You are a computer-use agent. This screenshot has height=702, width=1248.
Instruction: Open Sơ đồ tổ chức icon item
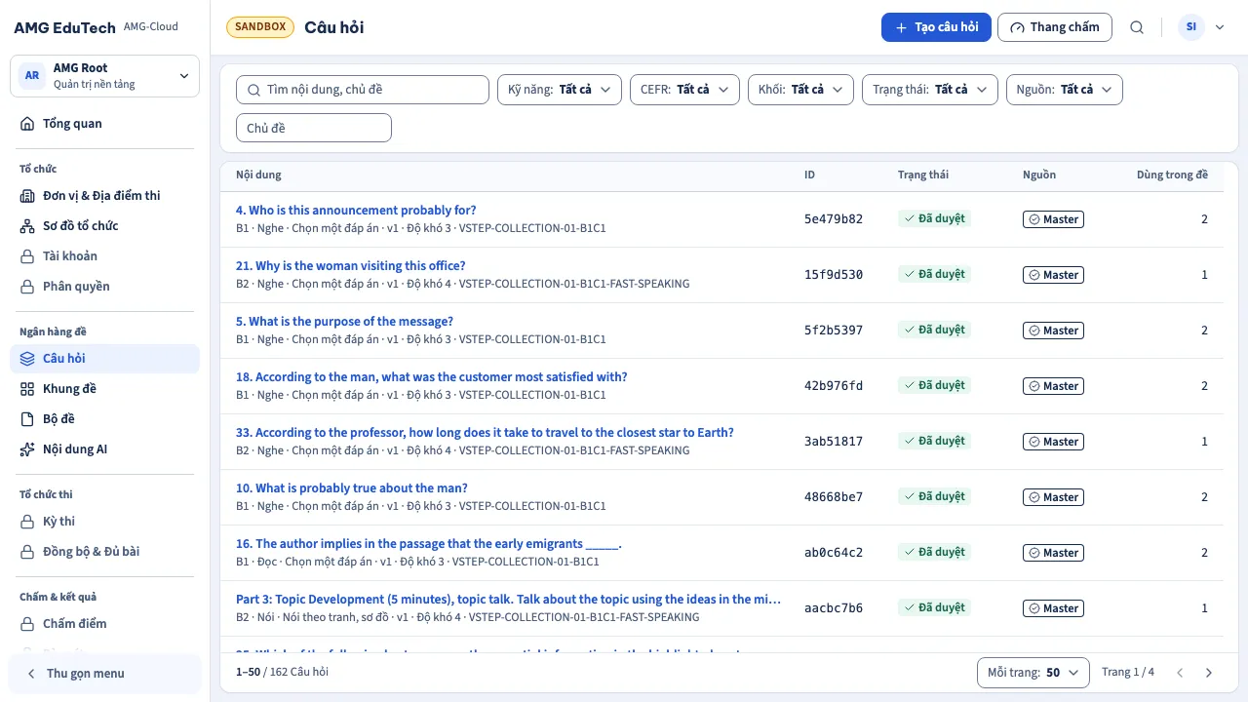point(27,226)
